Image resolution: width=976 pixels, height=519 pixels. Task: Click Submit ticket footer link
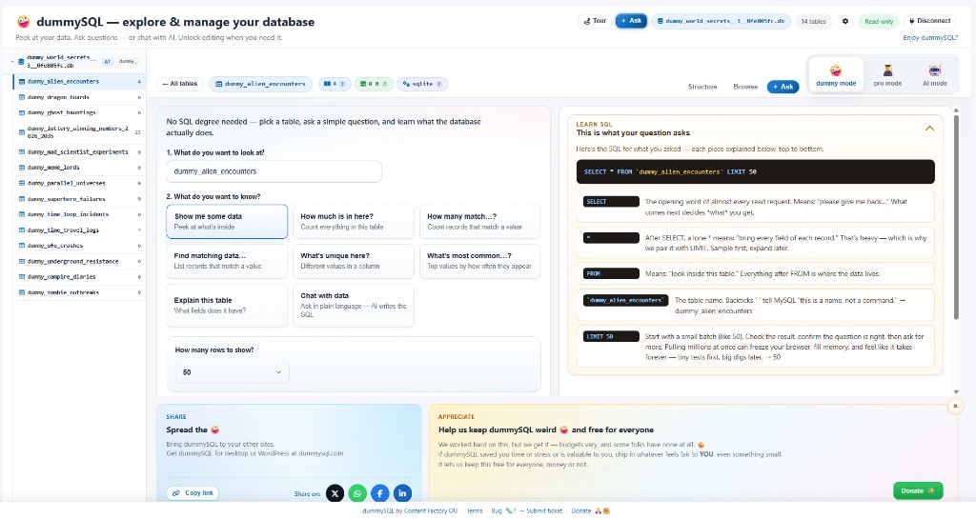click(x=544, y=511)
